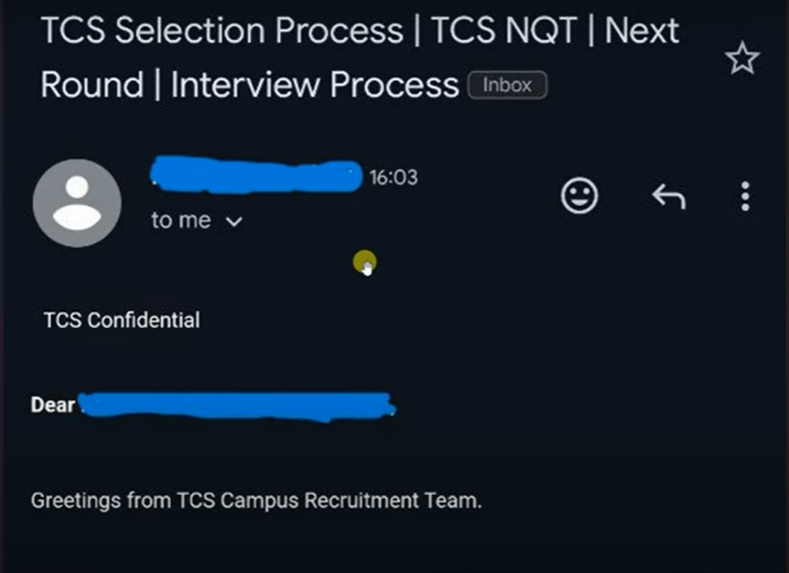789x573 pixels.
Task: Expand recipient details chevron beside "to me"
Action: tap(234, 221)
